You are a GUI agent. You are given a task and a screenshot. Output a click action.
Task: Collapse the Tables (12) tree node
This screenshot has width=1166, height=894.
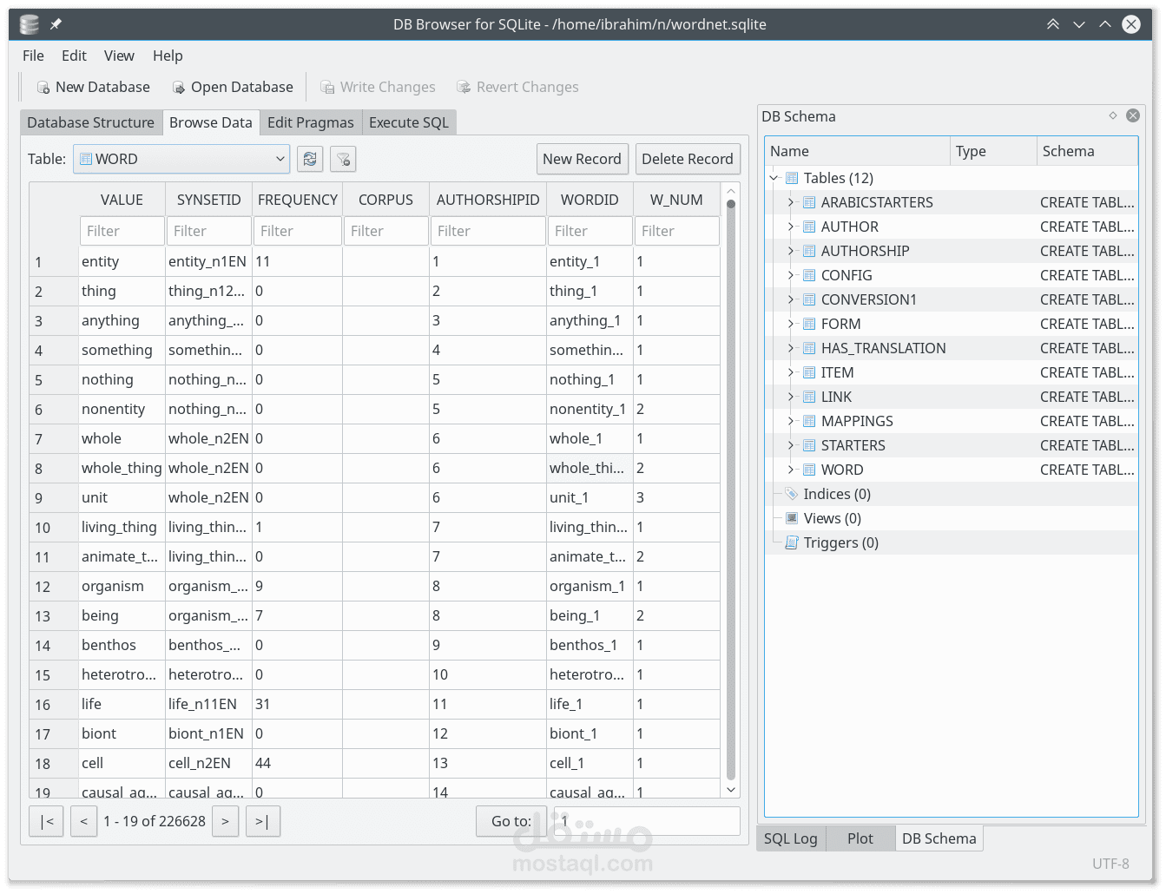click(x=774, y=178)
